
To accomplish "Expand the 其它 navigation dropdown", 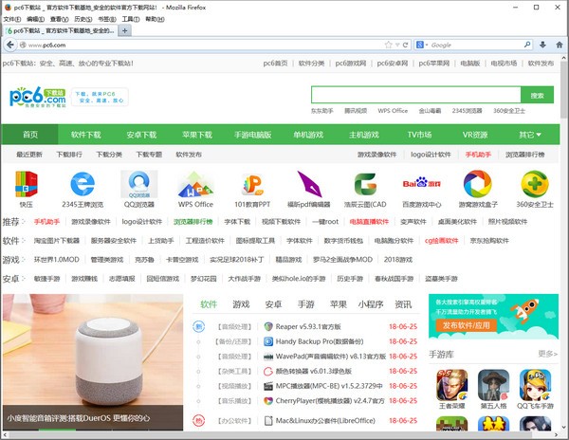I will coord(530,135).
